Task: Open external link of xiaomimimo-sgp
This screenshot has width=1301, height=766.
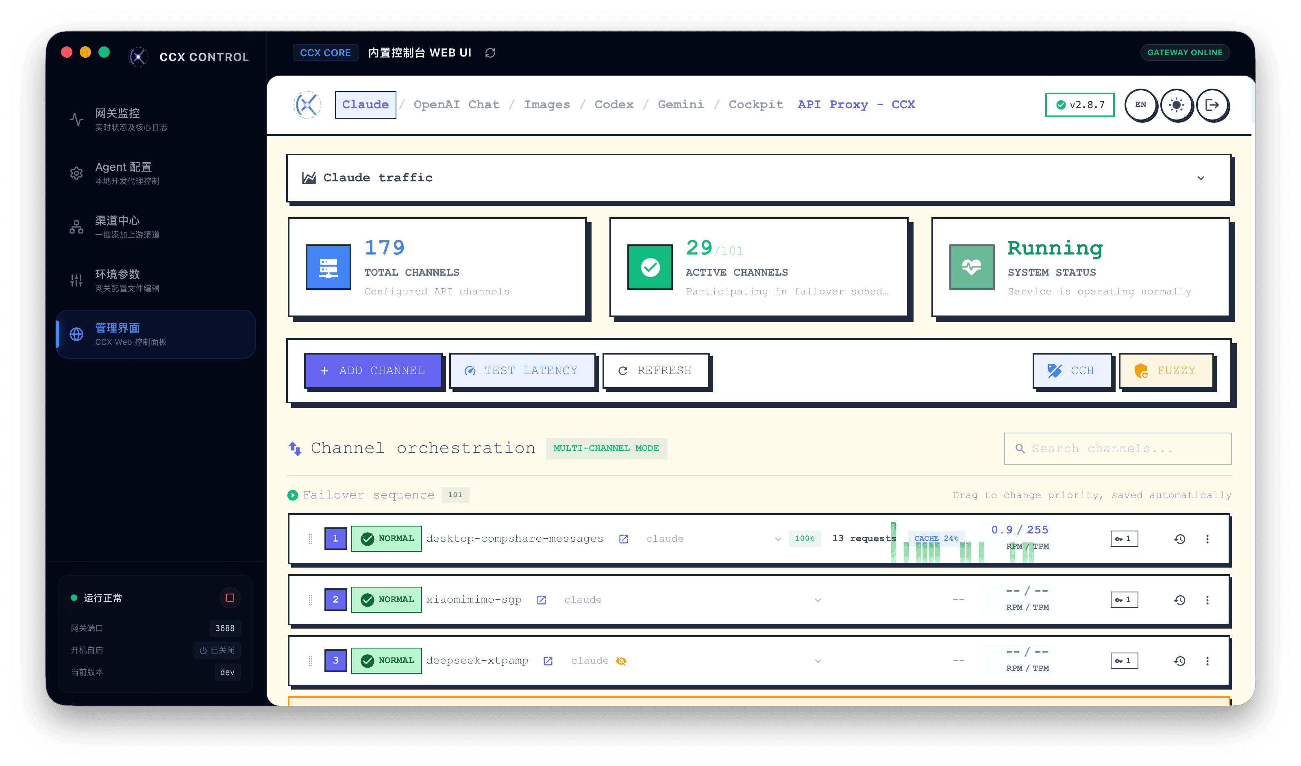Action: [542, 600]
